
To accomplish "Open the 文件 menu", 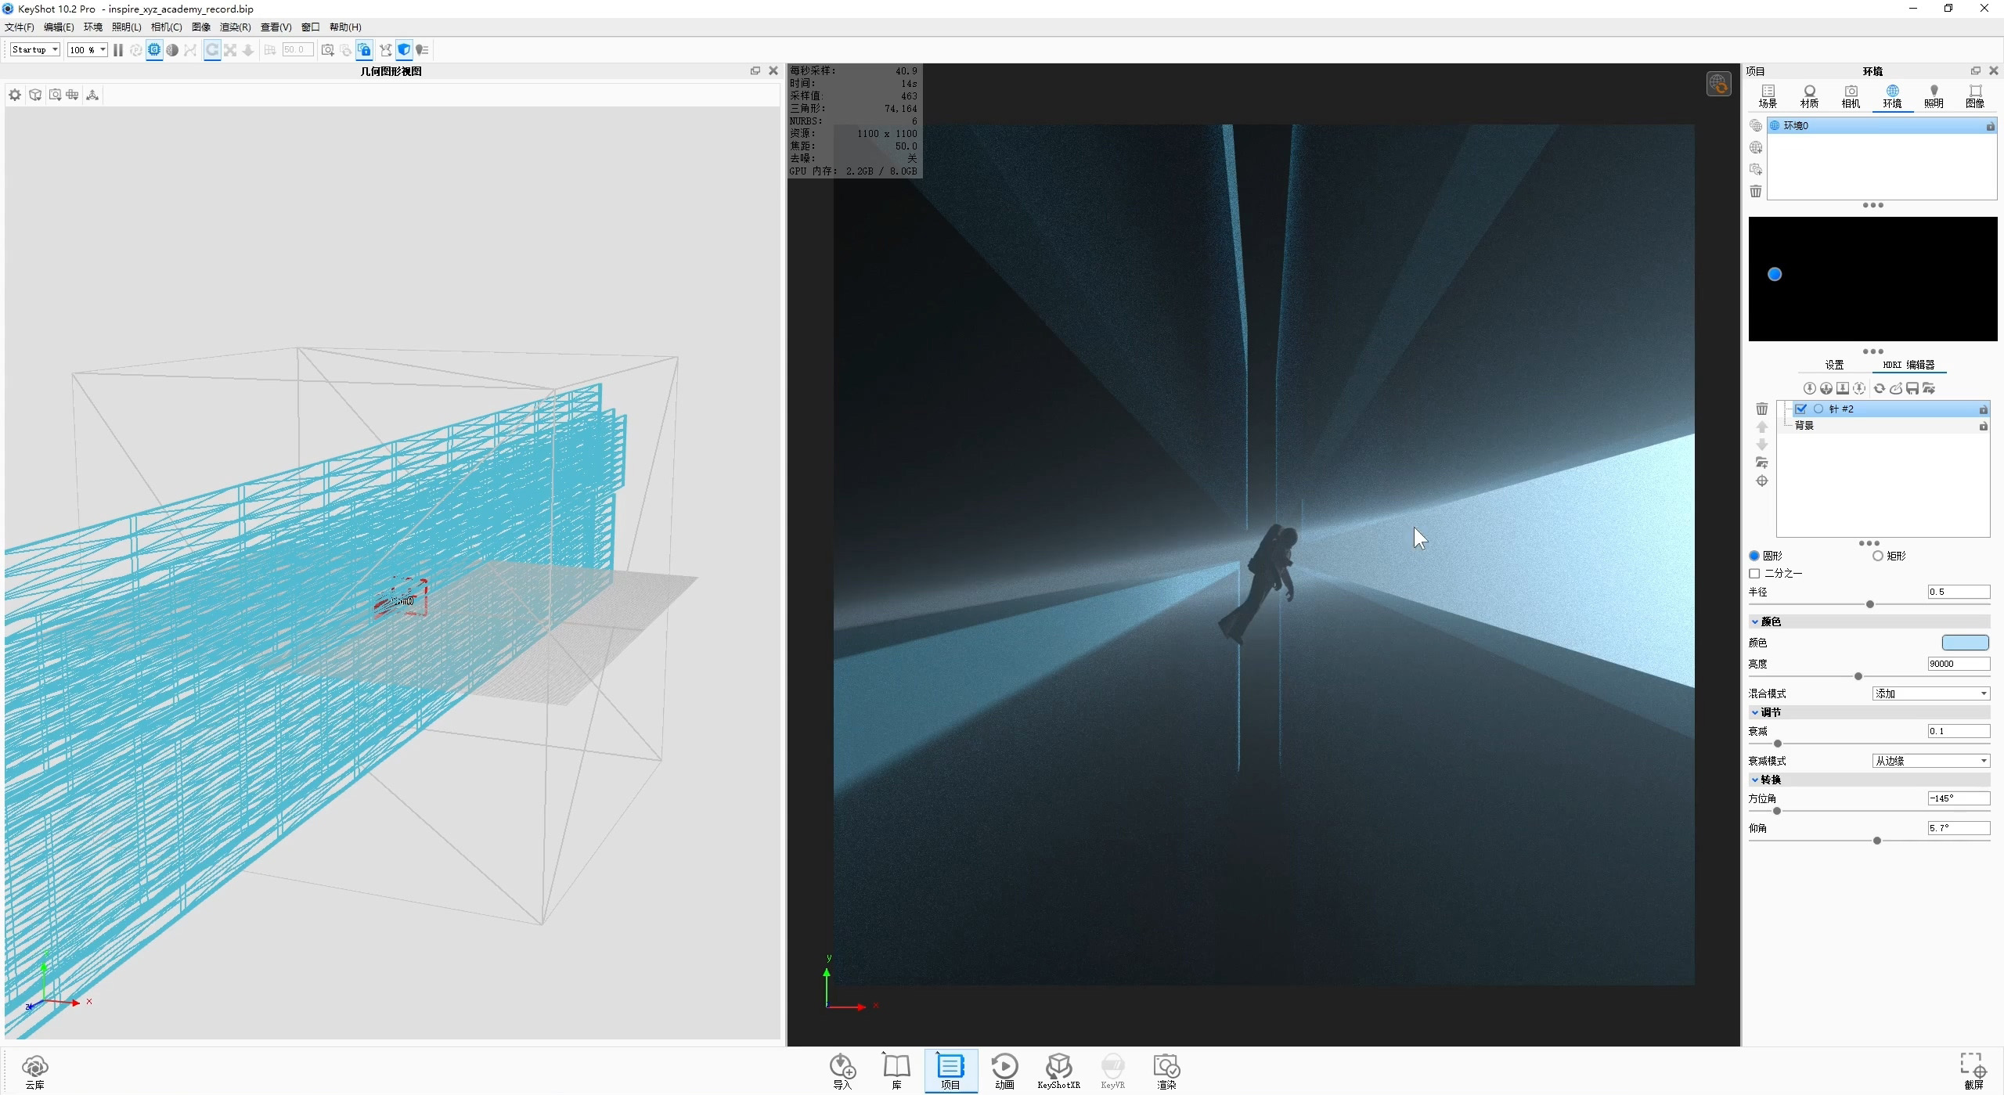I will pyautogui.click(x=19, y=27).
